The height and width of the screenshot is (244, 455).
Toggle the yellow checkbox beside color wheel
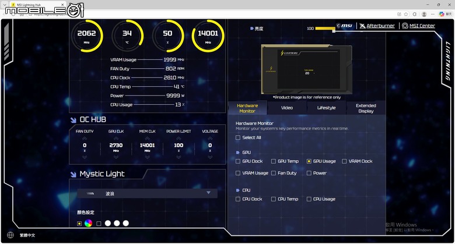click(79, 224)
